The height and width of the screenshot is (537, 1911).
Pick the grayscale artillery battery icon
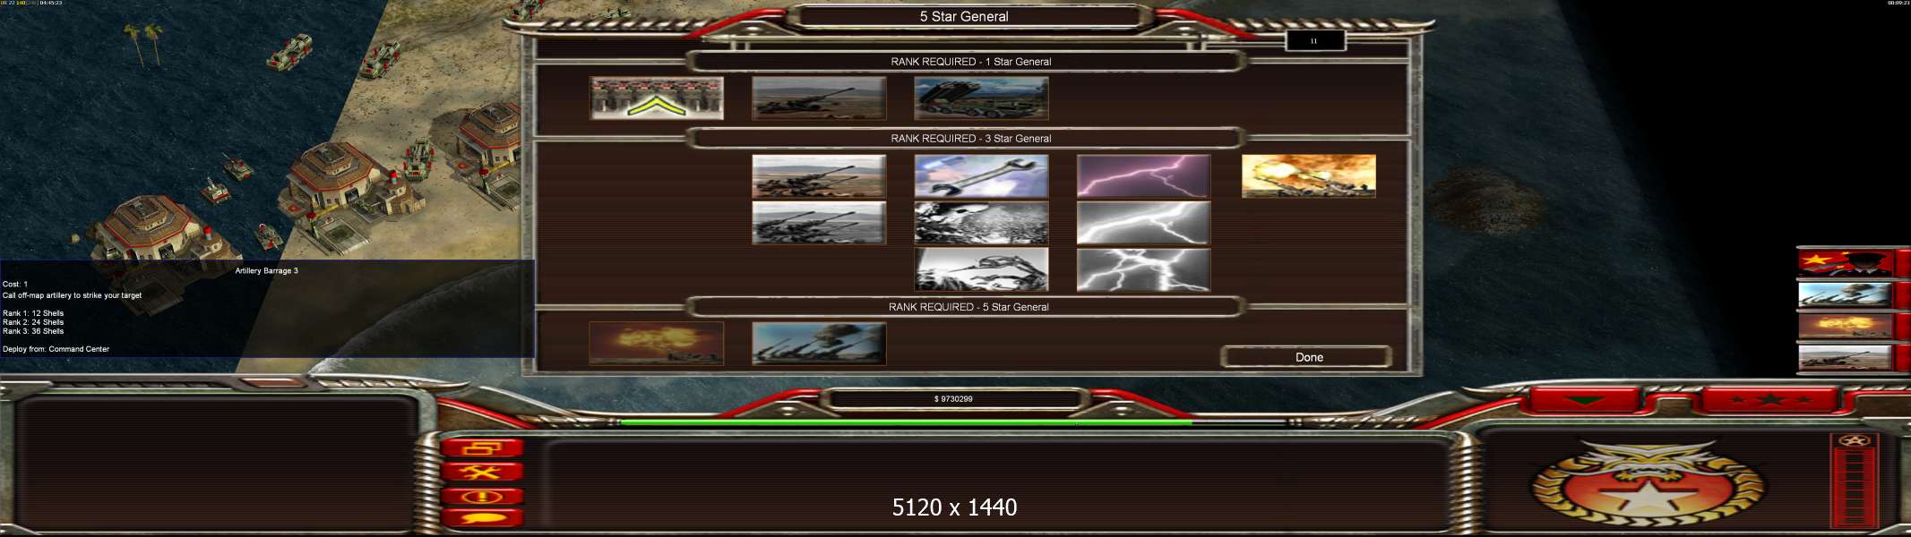click(x=819, y=223)
